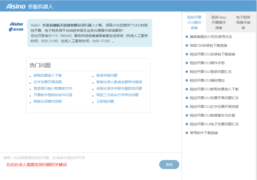Open 税控开票V3.0红字发票开具流程
The image size is (257, 180).
(x=214, y=107)
